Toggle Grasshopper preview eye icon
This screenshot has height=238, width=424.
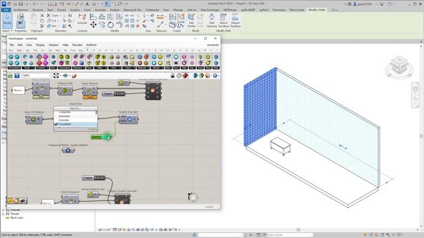tap(65, 76)
